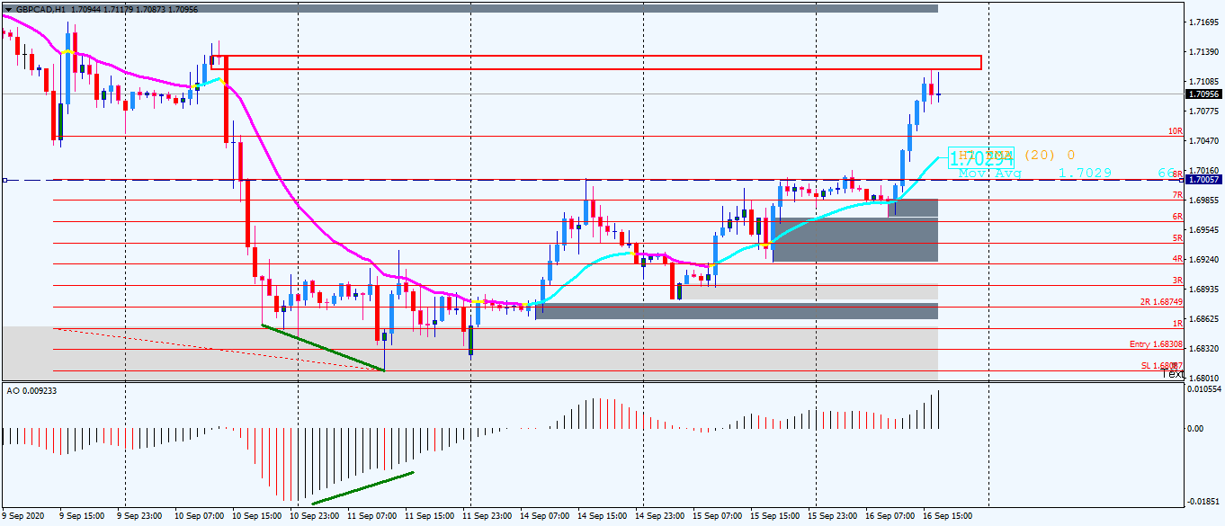The image size is (1225, 526).
Task: Click the blue price label 1.70057
Action: [x=1203, y=180]
